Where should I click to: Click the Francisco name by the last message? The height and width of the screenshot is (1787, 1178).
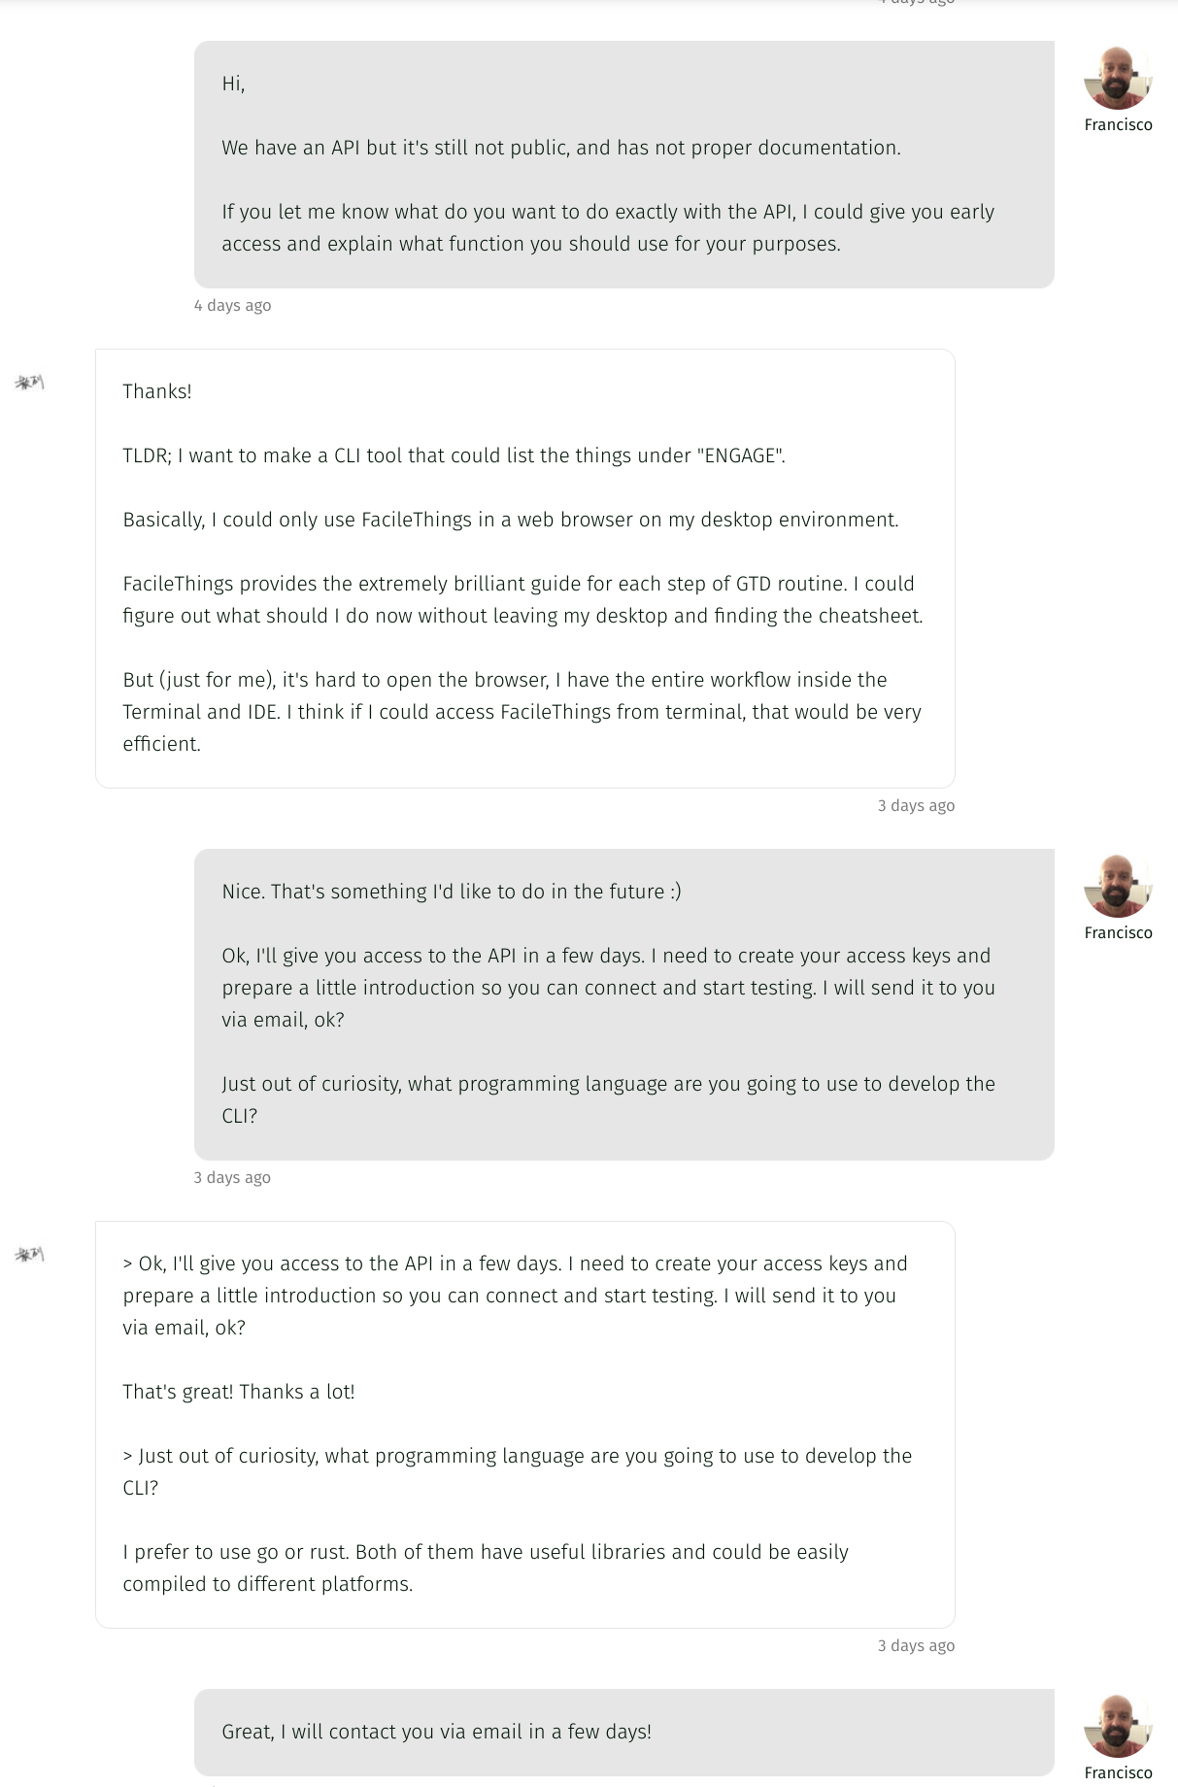coord(1118,1772)
